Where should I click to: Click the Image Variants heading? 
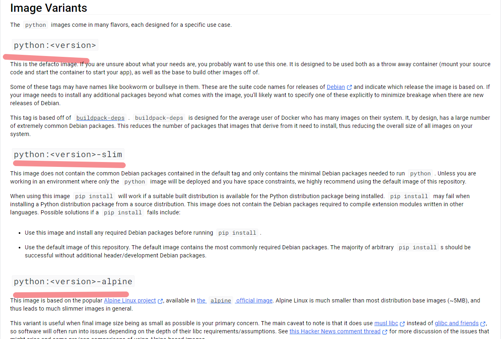pyautogui.click(x=48, y=8)
